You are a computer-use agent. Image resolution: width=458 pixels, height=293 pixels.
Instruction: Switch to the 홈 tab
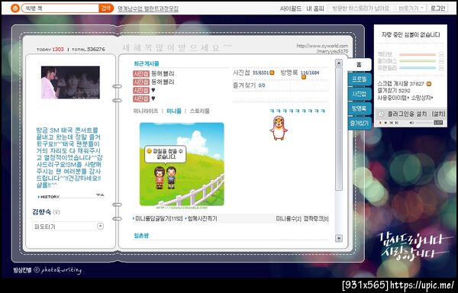pos(359,64)
